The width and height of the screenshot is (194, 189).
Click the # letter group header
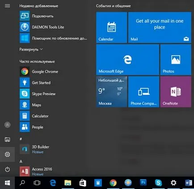(21, 139)
